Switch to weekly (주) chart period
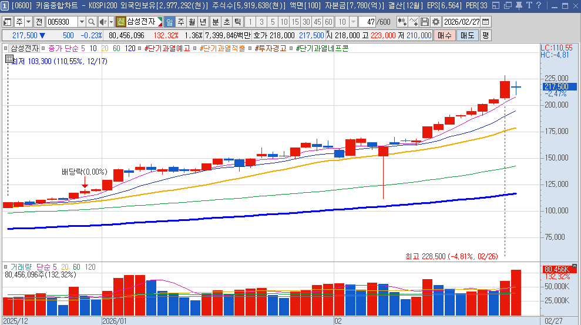This screenshot has height=325, width=581. coord(180,22)
